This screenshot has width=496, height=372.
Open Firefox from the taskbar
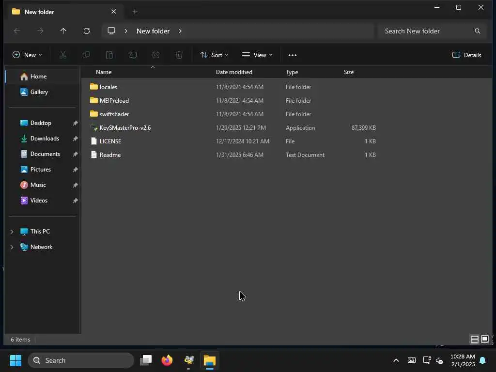[x=167, y=360]
